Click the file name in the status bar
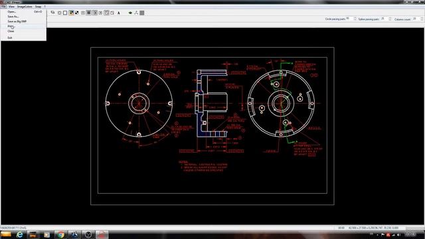Viewport: 425px width, 239px height. (13, 228)
